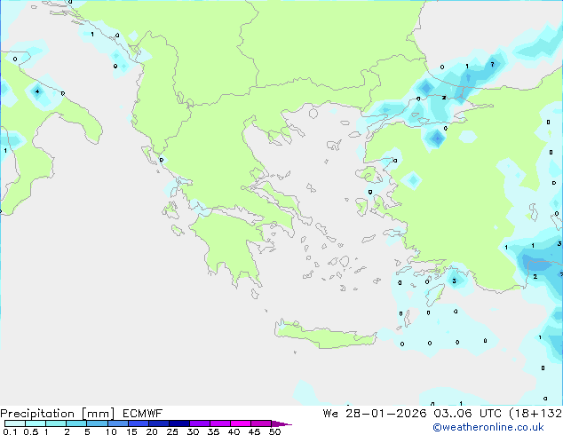Pick the 30–35 mm violet legend swatch
This screenshot has height=435, width=563.
click(199, 423)
